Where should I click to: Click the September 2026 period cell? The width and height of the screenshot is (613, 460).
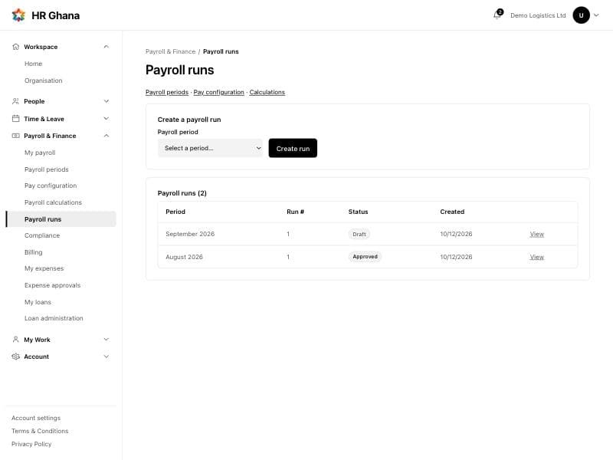190,234
